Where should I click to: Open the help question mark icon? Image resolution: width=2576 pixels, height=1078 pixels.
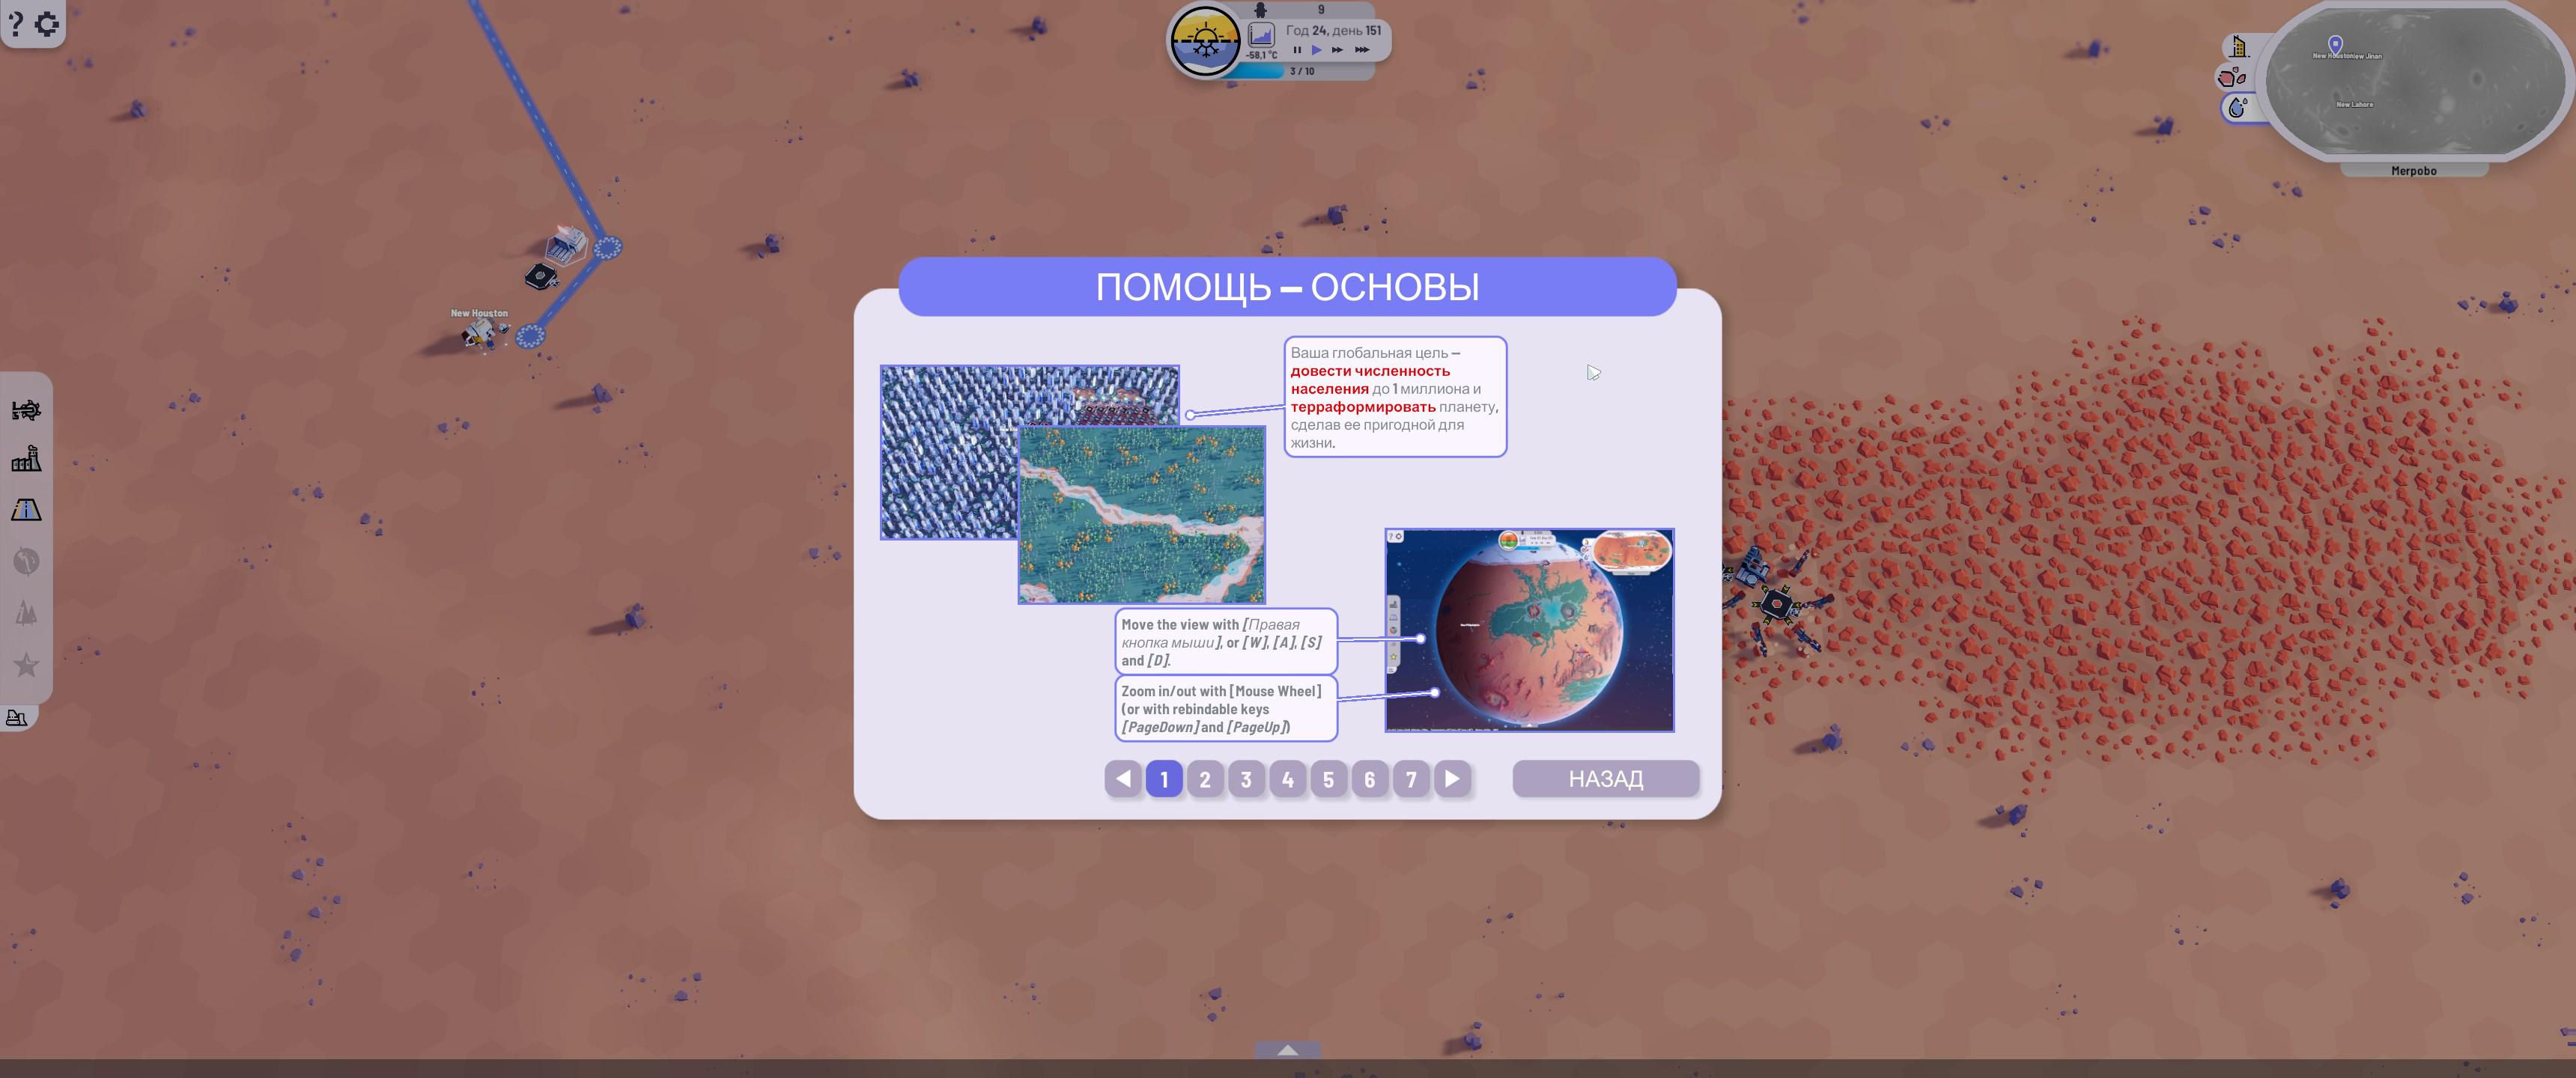[x=15, y=23]
